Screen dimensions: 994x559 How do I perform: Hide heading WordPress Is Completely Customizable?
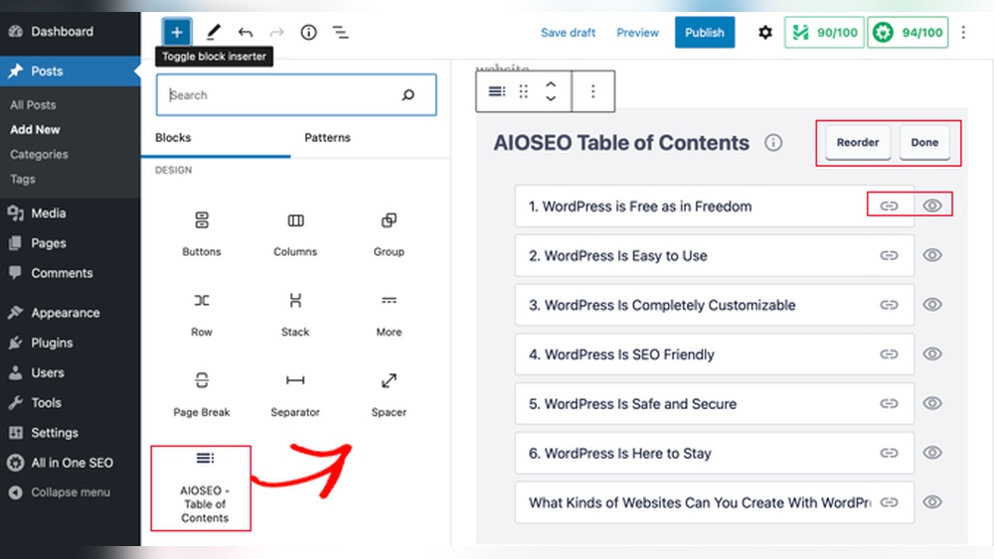[x=932, y=304]
